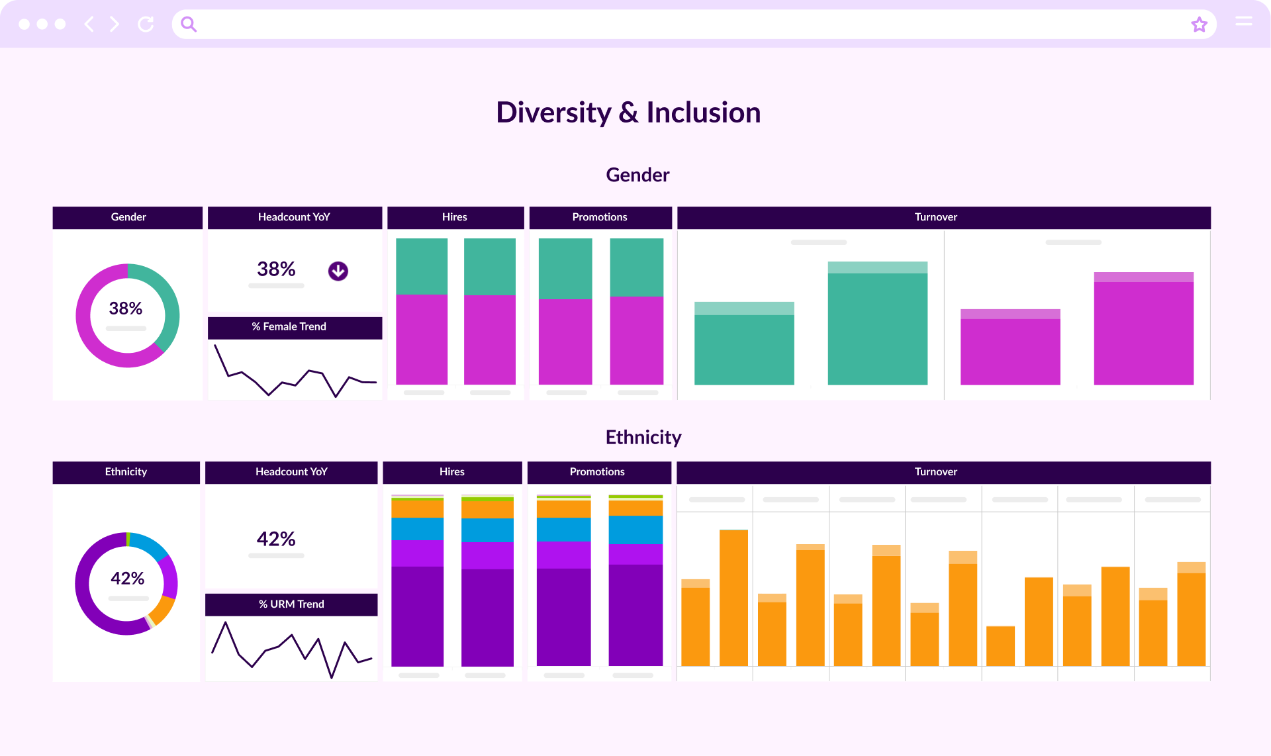Click the Ethnicity Promotions panel header

click(x=598, y=472)
